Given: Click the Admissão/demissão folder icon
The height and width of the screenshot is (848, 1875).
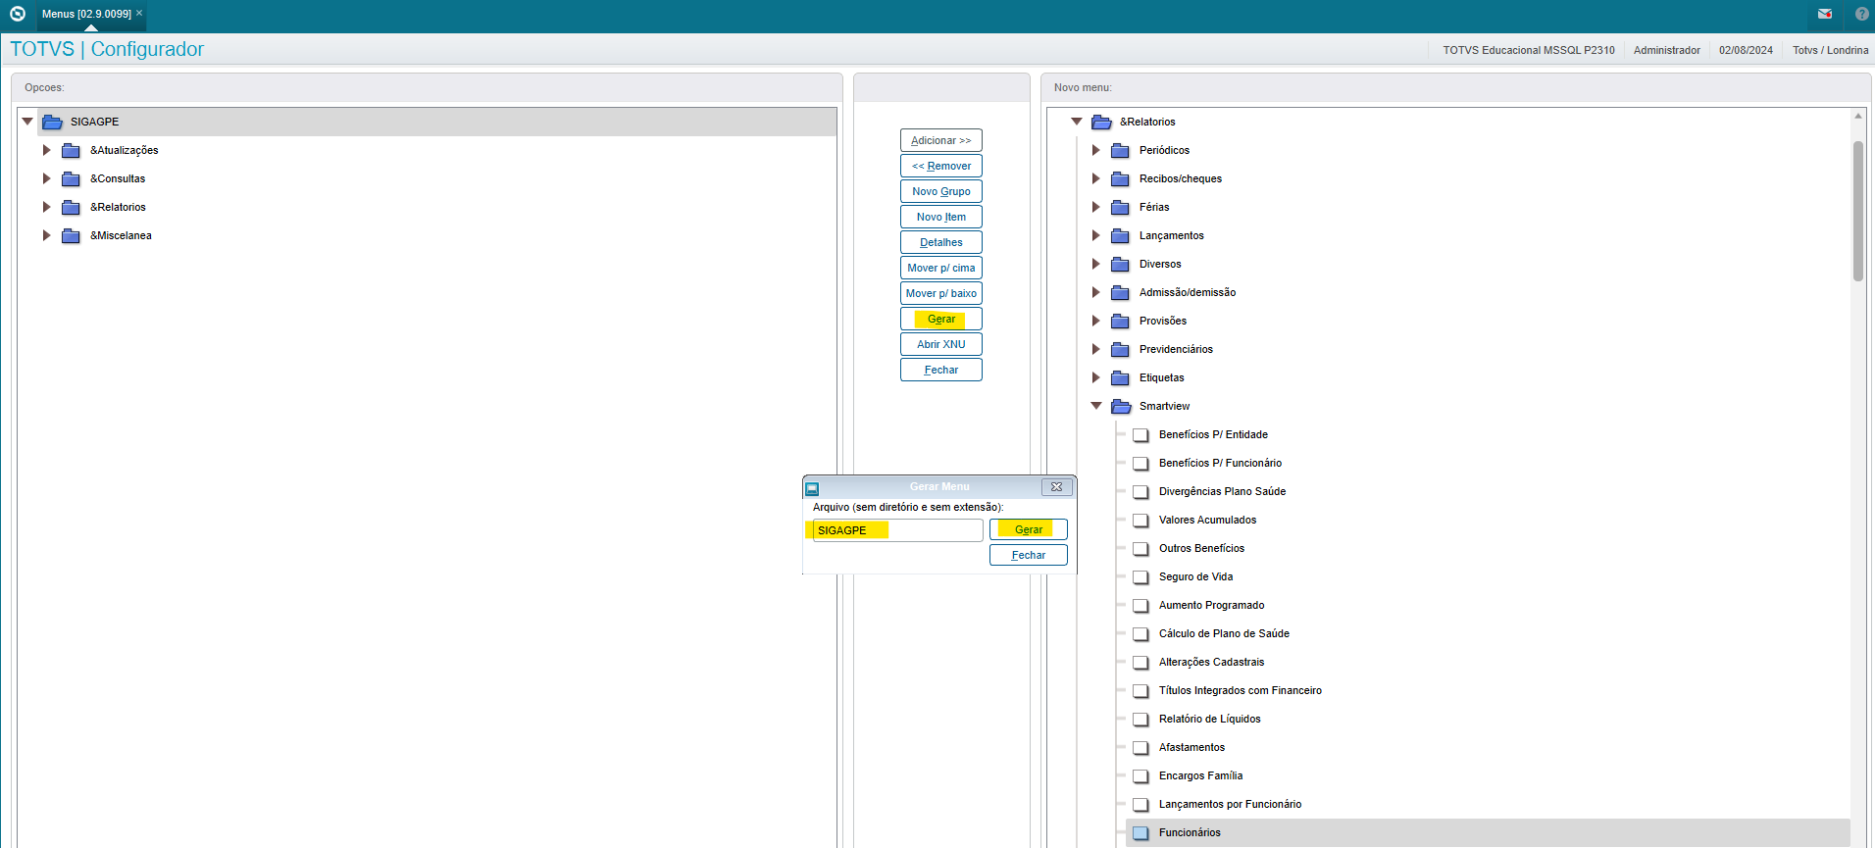Looking at the screenshot, I should [x=1120, y=292].
